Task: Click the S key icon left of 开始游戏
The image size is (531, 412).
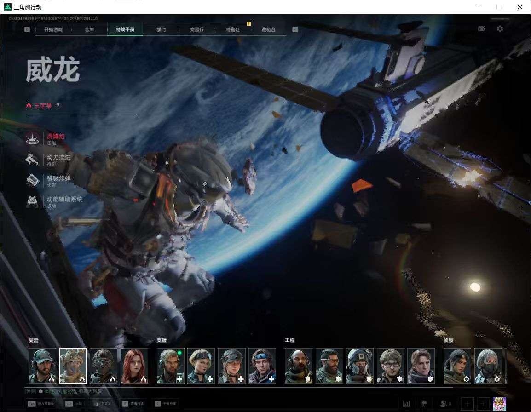Action: [27, 29]
